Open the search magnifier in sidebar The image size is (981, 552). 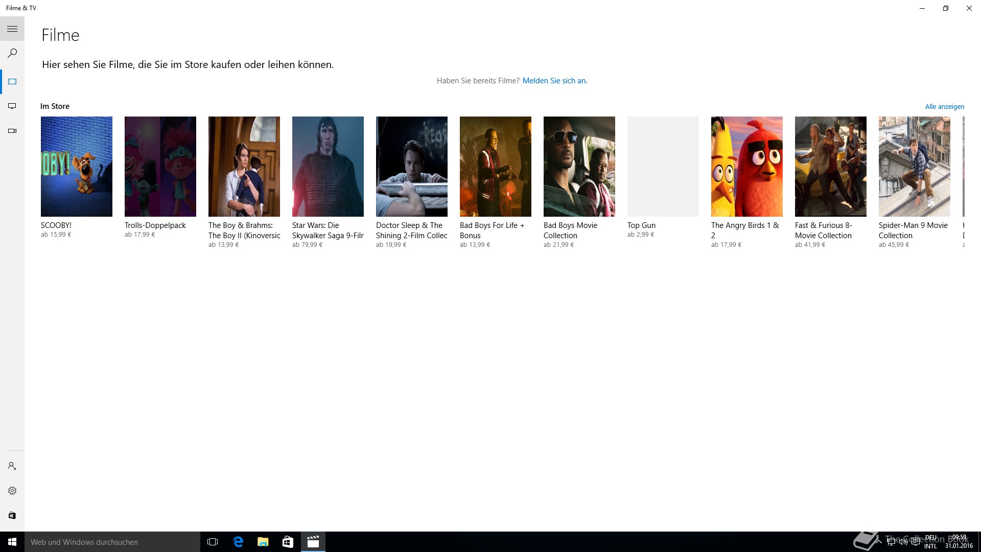pyautogui.click(x=12, y=53)
